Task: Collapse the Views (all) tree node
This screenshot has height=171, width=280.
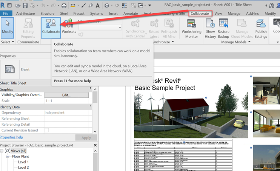Action: (x=2, y=151)
